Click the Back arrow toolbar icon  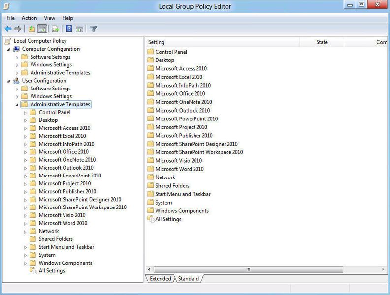point(8,29)
